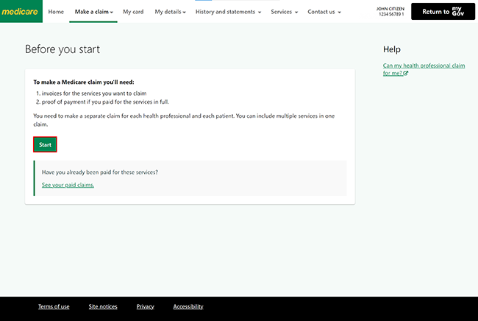The height and width of the screenshot is (321, 478).
Task: Expand the Services dropdown
Action: tap(284, 12)
